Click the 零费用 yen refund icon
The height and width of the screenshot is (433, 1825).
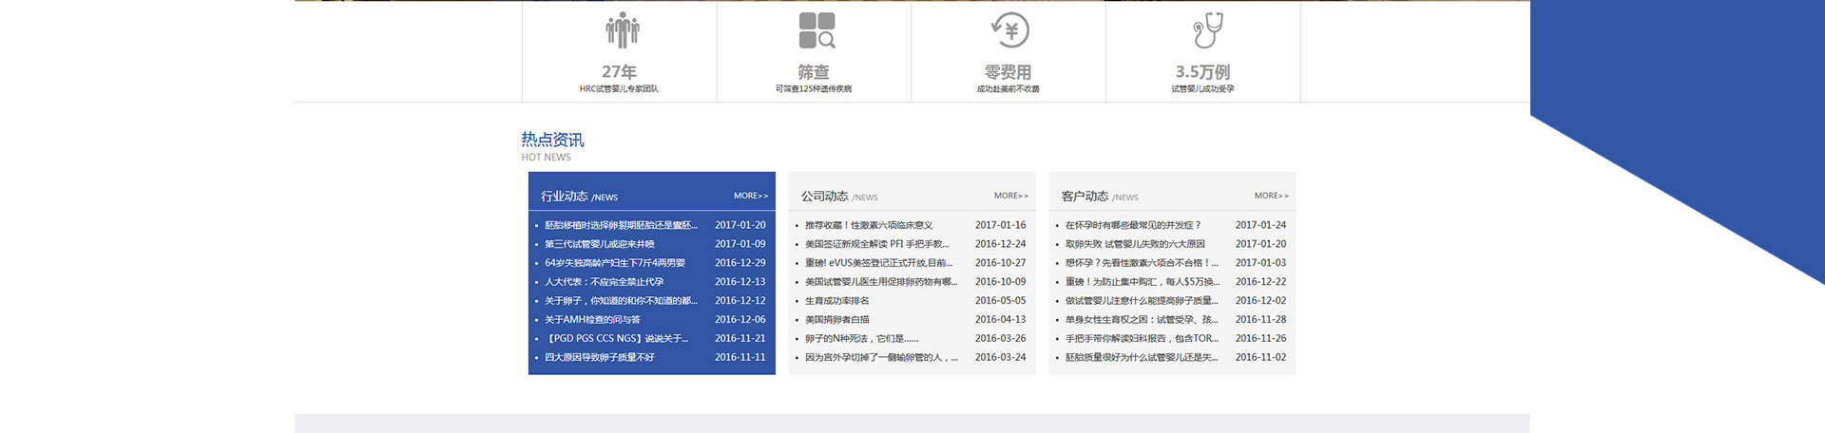(x=1010, y=30)
